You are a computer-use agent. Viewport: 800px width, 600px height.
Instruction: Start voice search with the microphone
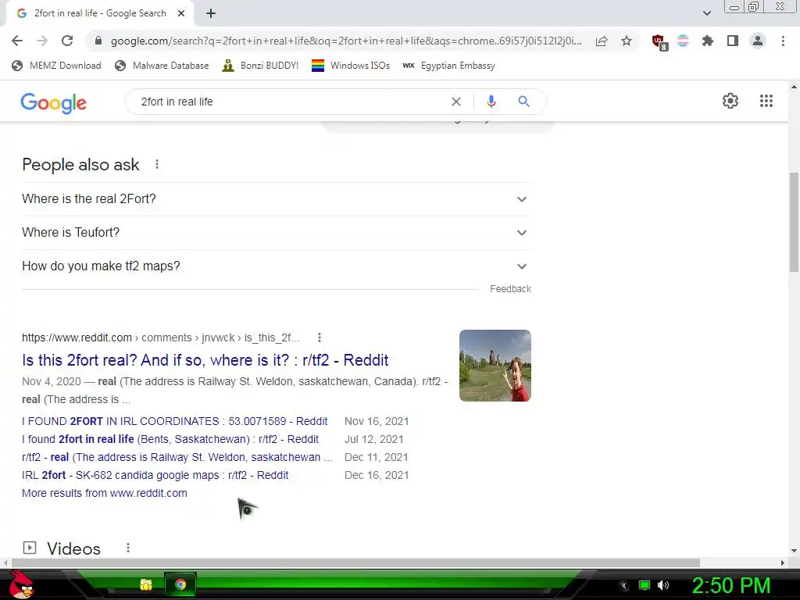[x=491, y=102]
